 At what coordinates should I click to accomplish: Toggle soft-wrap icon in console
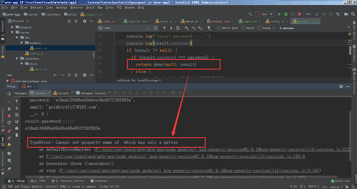(x=17, y=114)
